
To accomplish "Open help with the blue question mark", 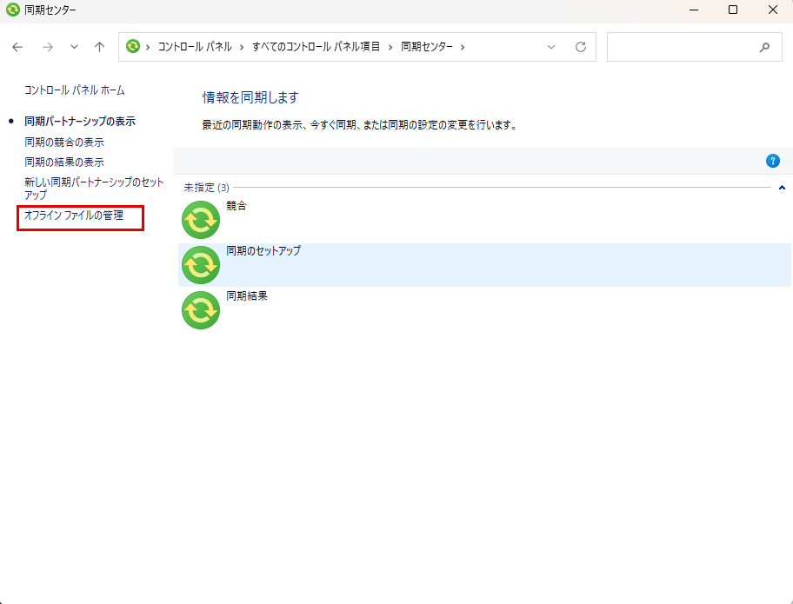I will tap(772, 161).
